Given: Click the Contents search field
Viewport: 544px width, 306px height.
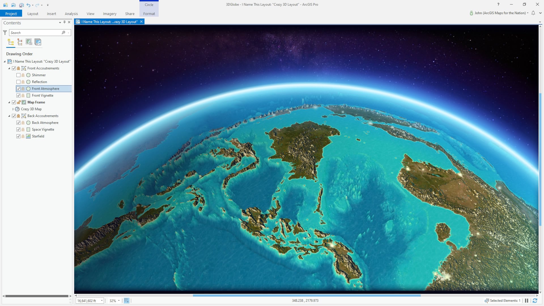Looking at the screenshot, I should tap(35, 33).
